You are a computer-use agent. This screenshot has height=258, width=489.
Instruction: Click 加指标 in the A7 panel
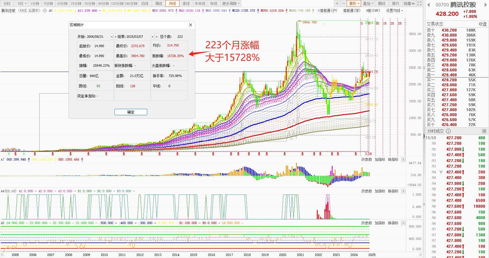click(x=380, y=159)
